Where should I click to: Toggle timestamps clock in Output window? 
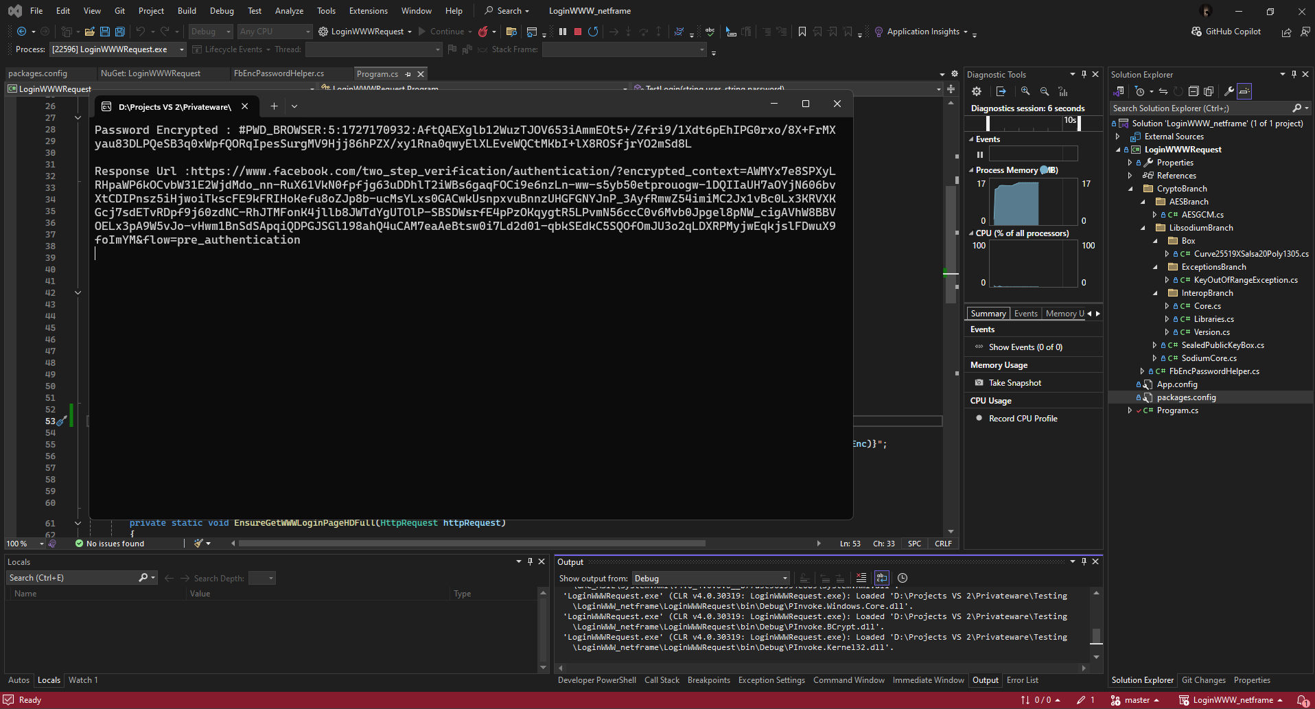pyautogui.click(x=903, y=578)
